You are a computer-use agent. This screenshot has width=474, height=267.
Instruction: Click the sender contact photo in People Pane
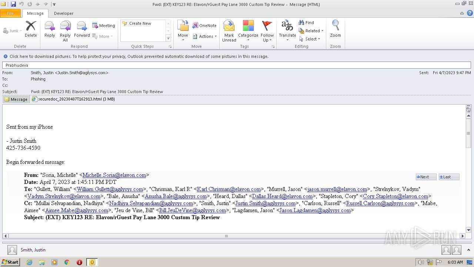[12, 250]
